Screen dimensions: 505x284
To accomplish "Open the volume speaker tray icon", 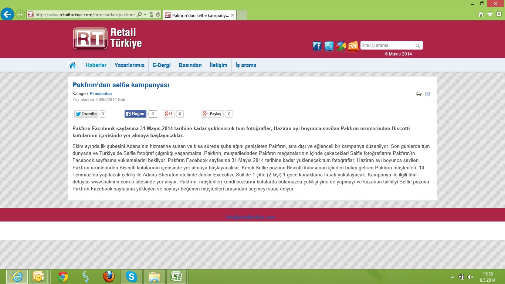I will pyautogui.click(x=470, y=277).
